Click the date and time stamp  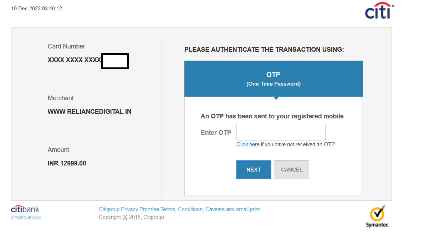coord(36,9)
